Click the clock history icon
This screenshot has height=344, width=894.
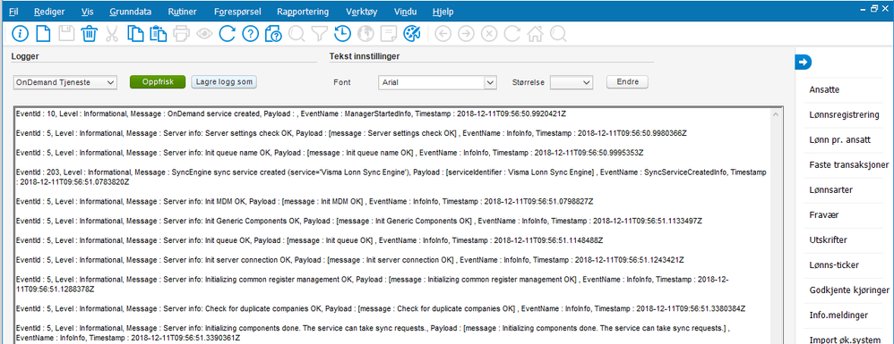[342, 34]
